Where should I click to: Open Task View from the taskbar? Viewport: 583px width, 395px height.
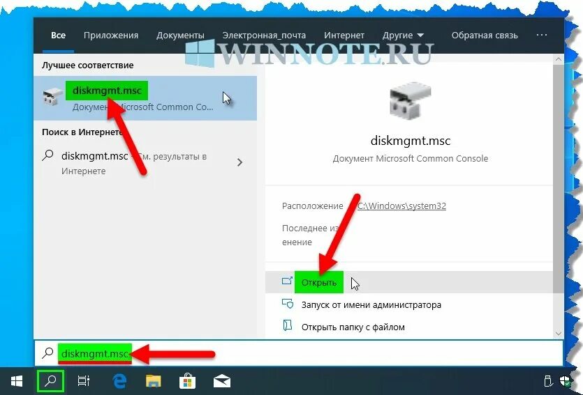coord(83,381)
